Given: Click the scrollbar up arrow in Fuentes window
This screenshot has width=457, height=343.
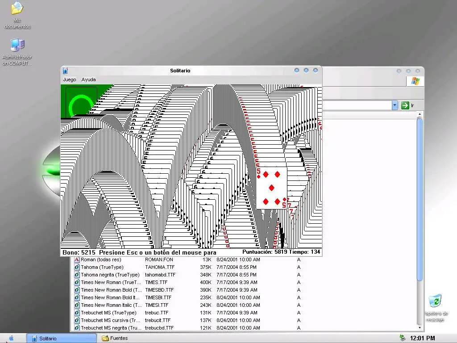Looking at the screenshot, I should click(420, 114).
